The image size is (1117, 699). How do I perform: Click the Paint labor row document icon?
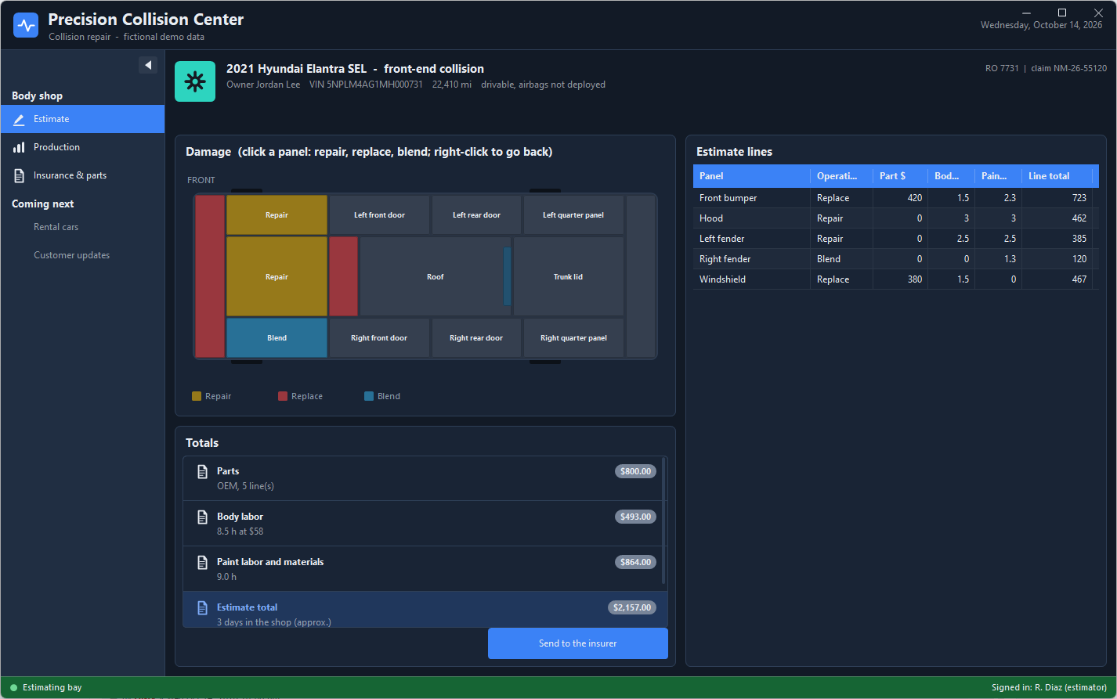[x=202, y=562]
